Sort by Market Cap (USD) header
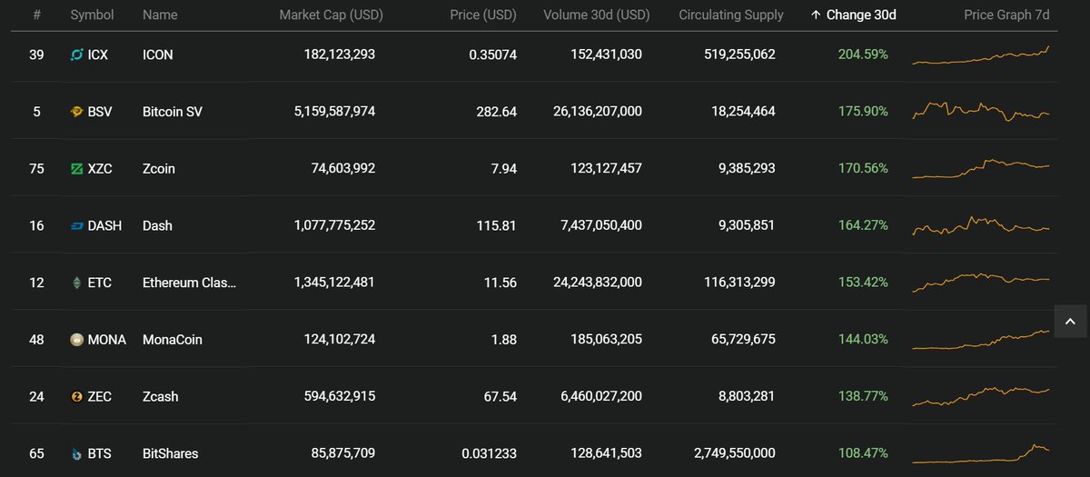 click(x=331, y=15)
